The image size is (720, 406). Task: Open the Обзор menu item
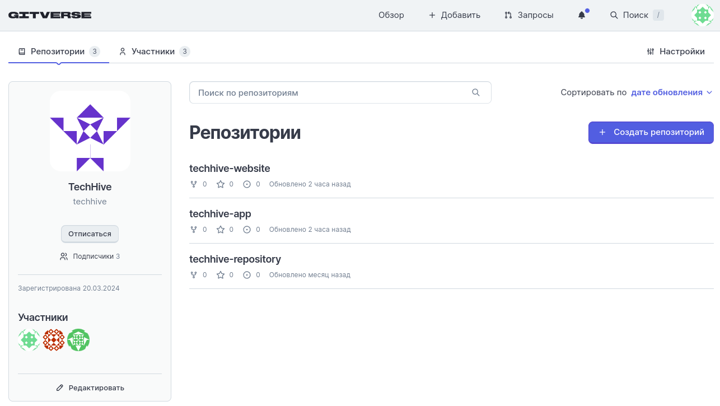(x=391, y=15)
